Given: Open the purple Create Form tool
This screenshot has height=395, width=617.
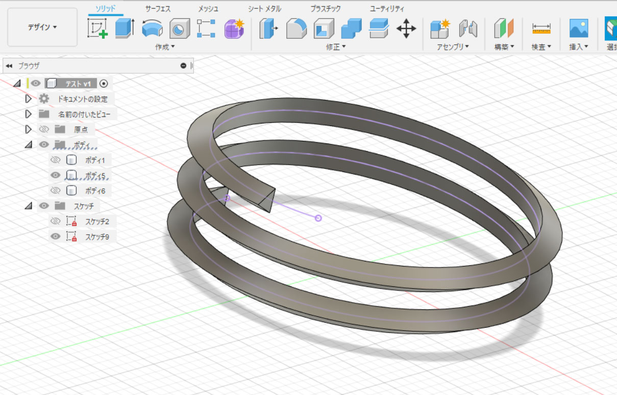Looking at the screenshot, I should 234,29.
